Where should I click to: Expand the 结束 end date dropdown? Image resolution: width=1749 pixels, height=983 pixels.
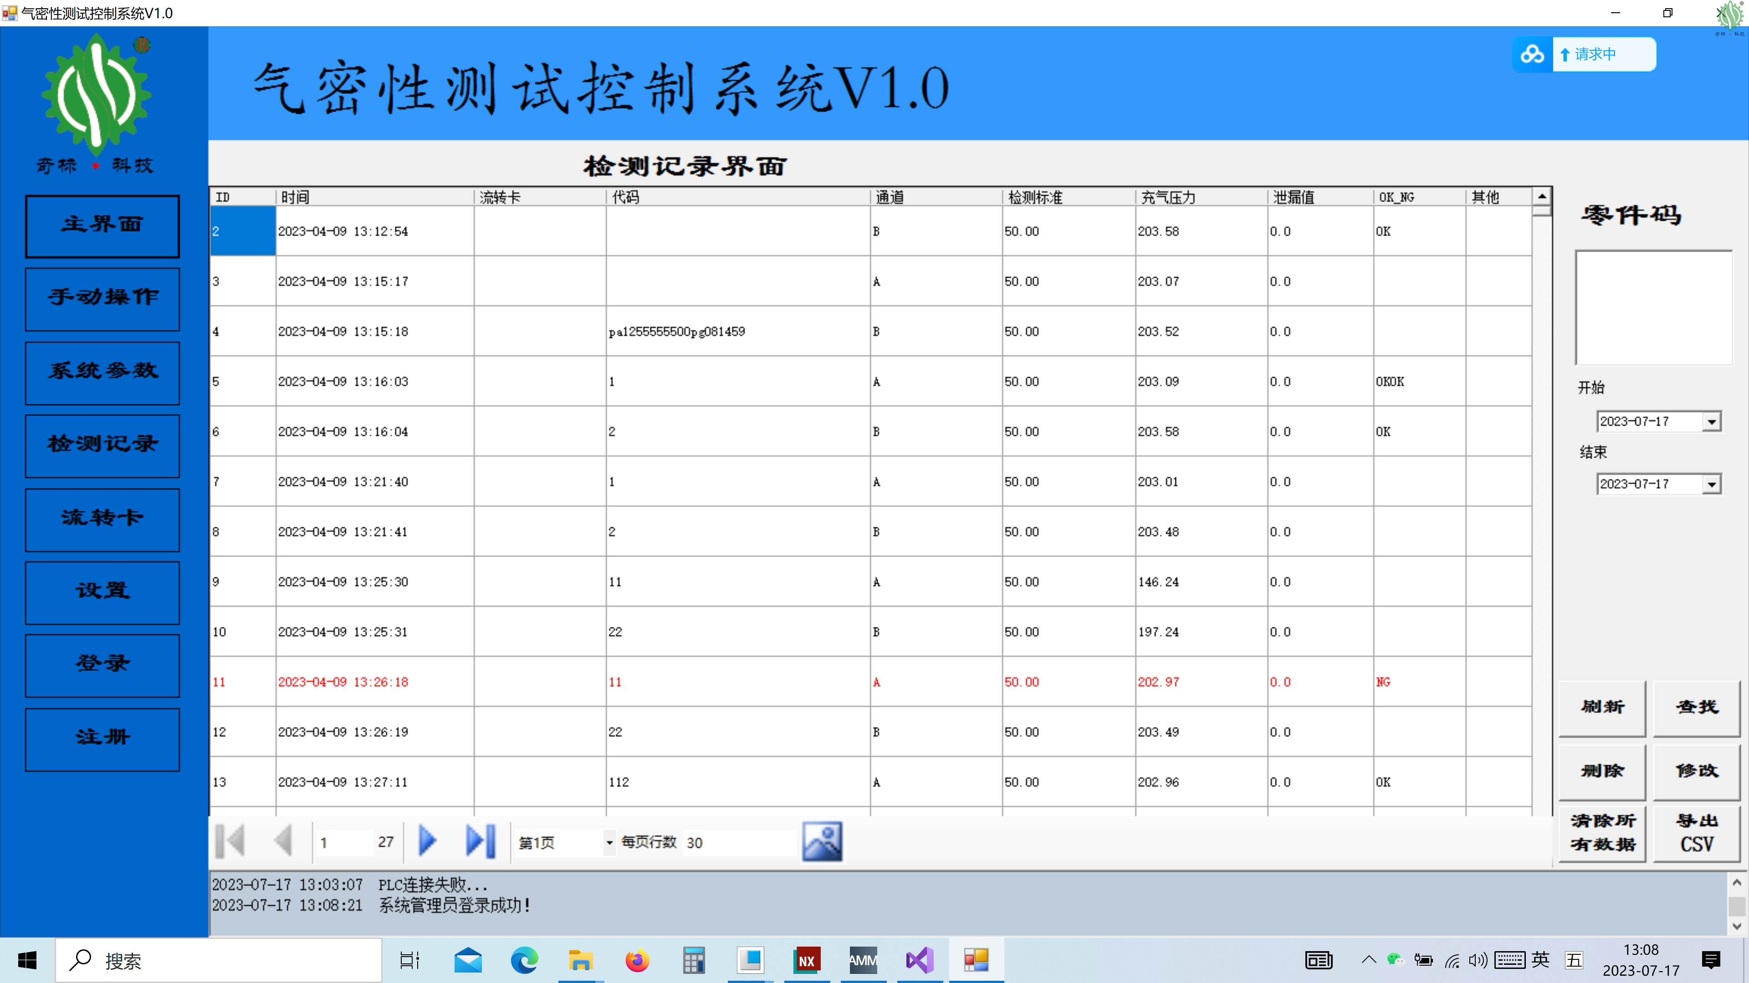1712,484
